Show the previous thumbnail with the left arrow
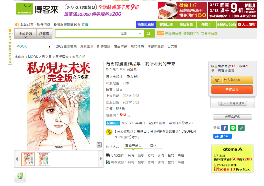This screenshot has width=264, height=186. [x=17, y=159]
